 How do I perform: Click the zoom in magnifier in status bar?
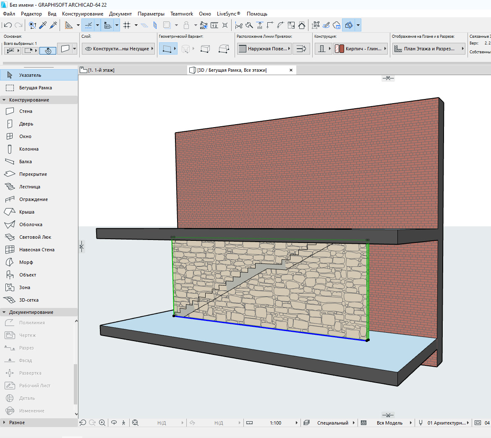102,423
